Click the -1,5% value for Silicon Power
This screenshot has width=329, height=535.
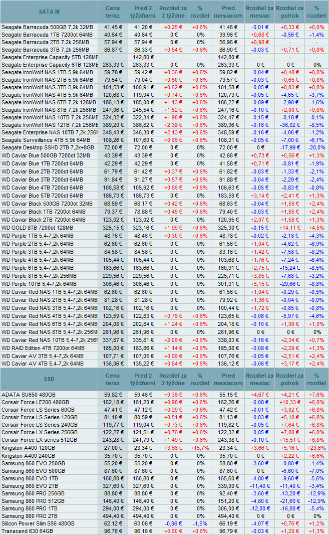200,523
